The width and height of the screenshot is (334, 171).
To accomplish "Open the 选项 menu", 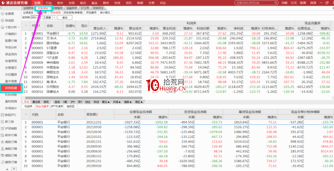I will tap(313, 3).
